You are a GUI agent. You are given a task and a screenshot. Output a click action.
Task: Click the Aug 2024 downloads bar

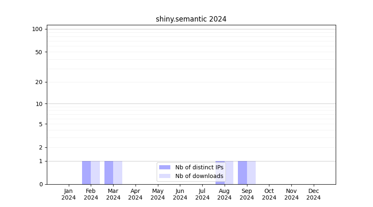[x=229, y=173]
